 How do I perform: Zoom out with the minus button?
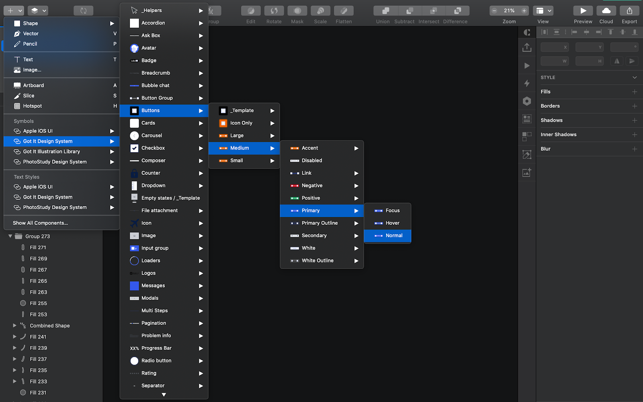(x=495, y=11)
